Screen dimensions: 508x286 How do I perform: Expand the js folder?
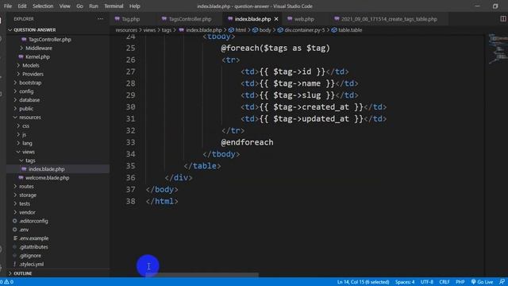pos(25,134)
